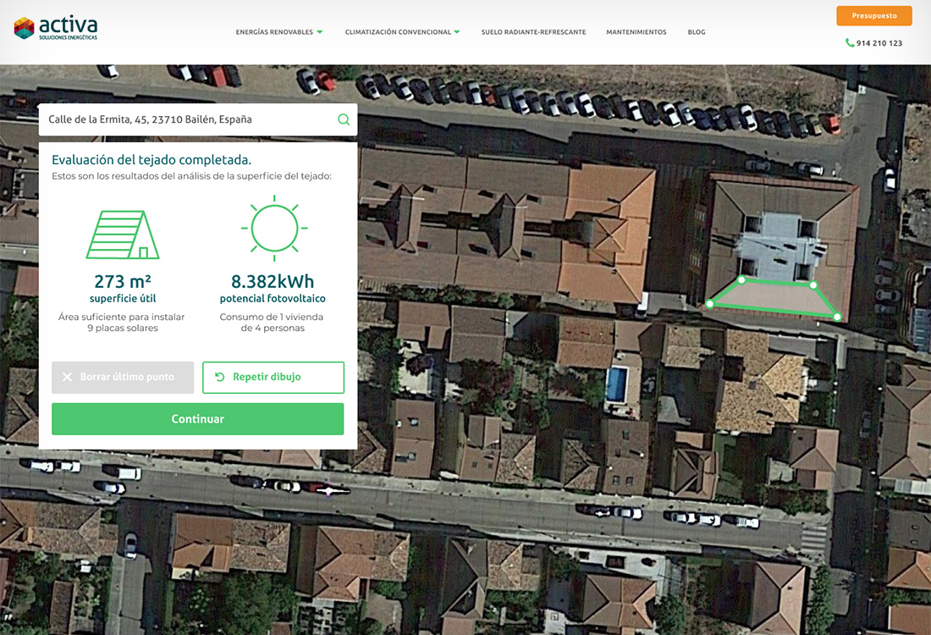Click the redo arrow icon on Repetir dibujo
Image resolution: width=931 pixels, height=635 pixels.
[219, 378]
